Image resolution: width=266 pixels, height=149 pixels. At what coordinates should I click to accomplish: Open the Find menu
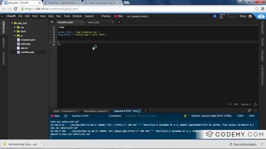click(34, 16)
